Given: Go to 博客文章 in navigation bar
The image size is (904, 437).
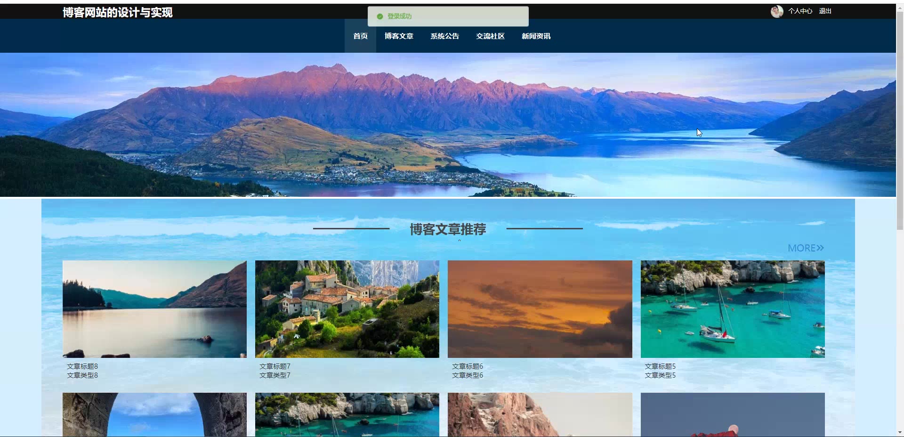Looking at the screenshot, I should coord(399,36).
